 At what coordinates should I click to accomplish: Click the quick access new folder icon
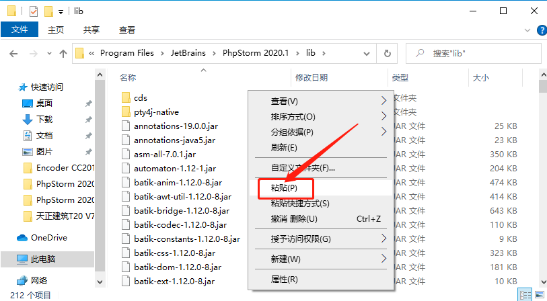(48, 11)
